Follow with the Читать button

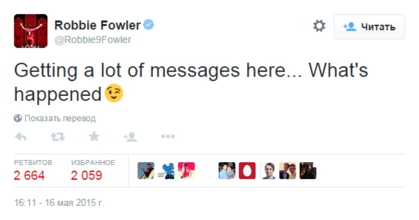[369, 27]
